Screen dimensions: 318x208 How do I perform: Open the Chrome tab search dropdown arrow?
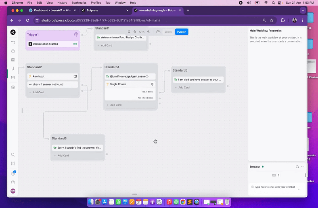pyautogui.click(x=303, y=11)
